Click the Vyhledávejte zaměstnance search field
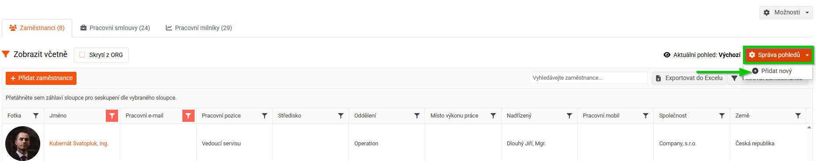Image resolution: width=816 pixels, height=161 pixels. point(588,78)
